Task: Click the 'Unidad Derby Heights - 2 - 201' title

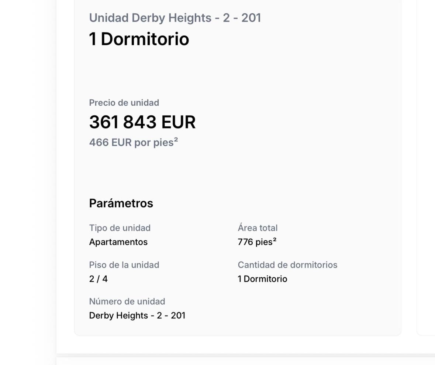Action: [175, 18]
